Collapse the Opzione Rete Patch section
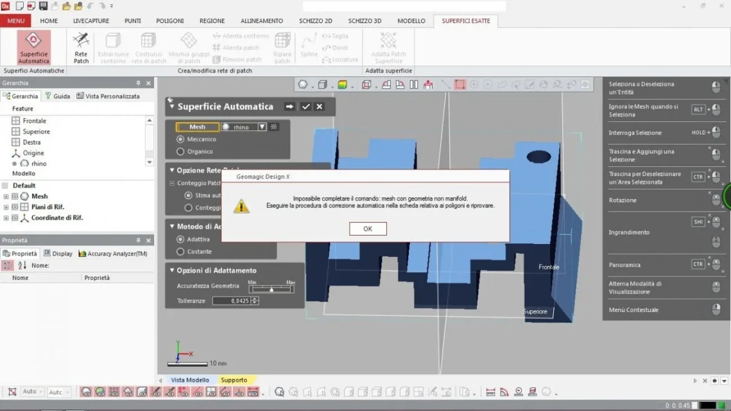Image resolution: width=731 pixels, height=411 pixels. 172,170
